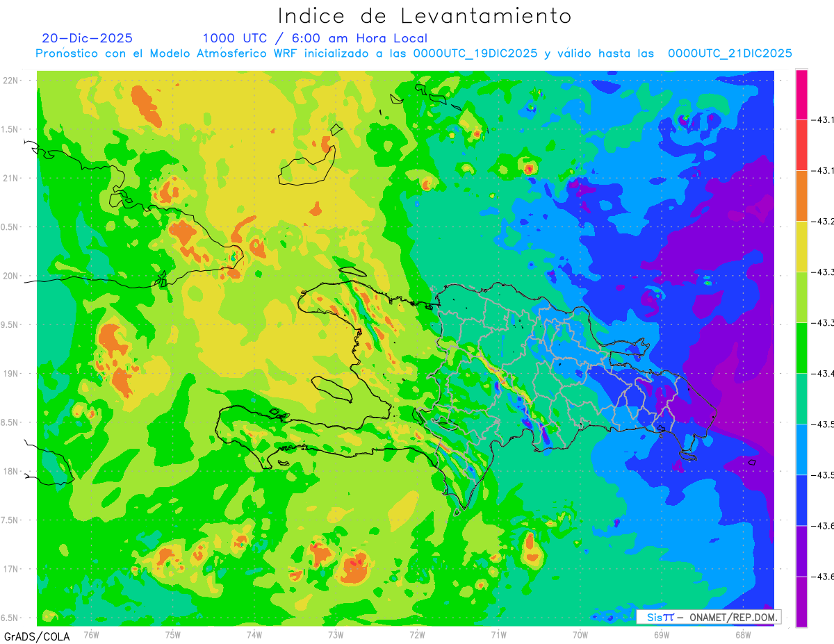The image size is (834, 644).
Task: Pick the yellow swatch in the color bar
Action: 801,247
